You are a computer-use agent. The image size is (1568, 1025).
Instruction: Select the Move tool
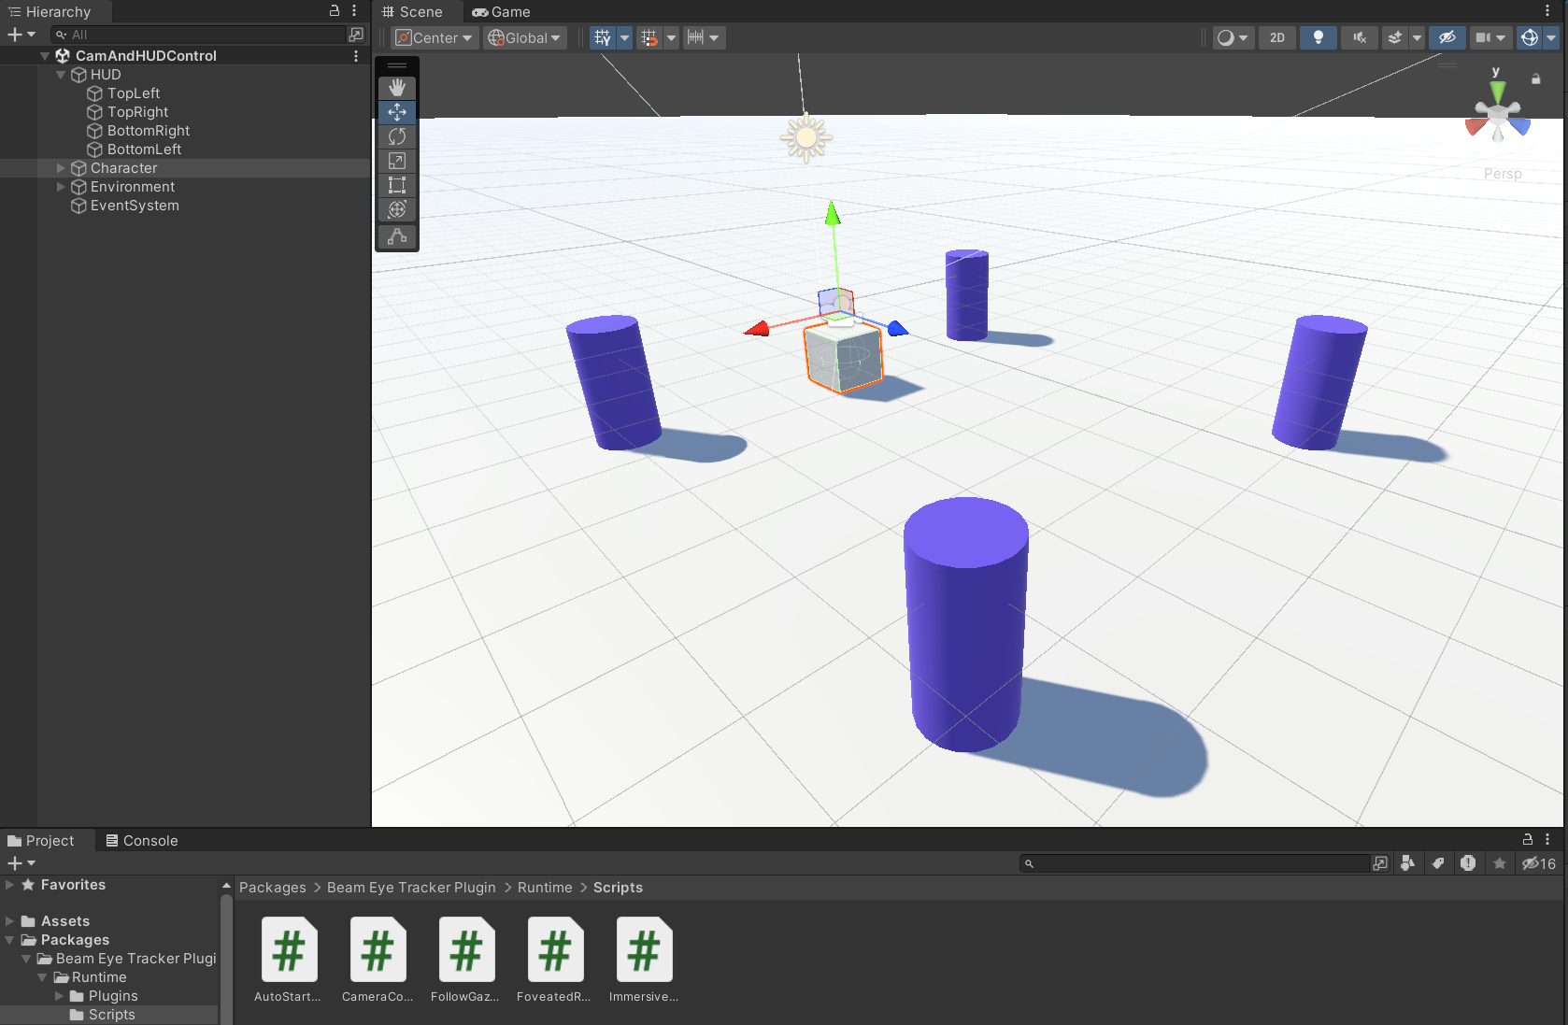pyautogui.click(x=397, y=112)
